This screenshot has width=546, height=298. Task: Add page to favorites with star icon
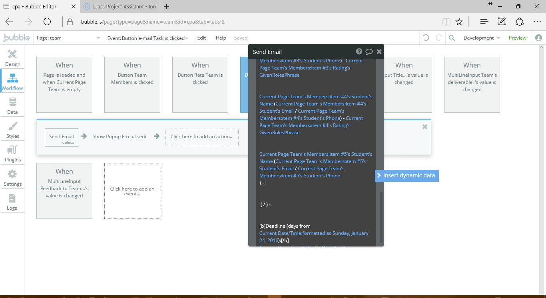coord(459,22)
